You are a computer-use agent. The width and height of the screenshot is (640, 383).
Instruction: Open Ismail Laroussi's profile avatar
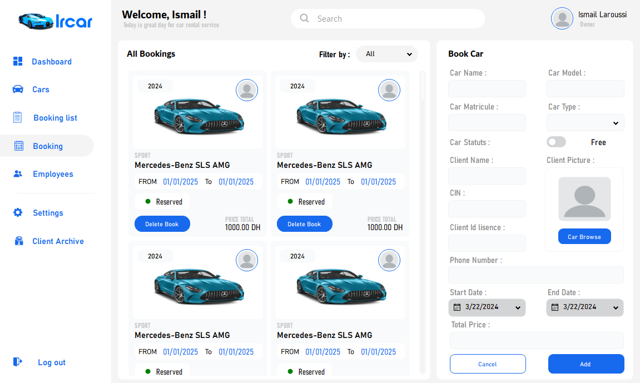tap(562, 18)
